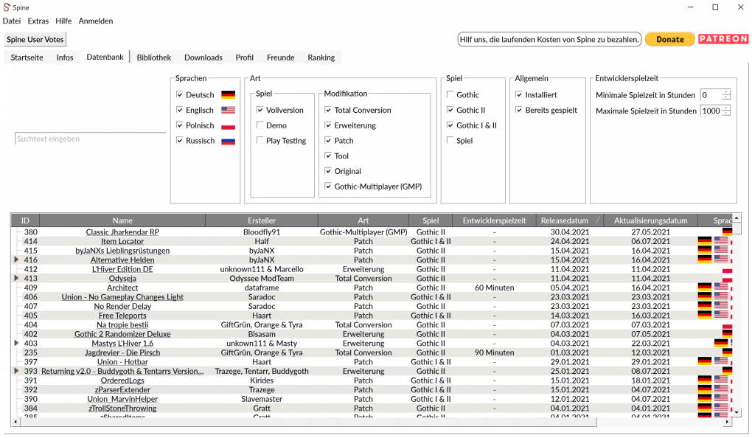Toggle the Bereits gespielt checkbox
752x438 pixels.
click(x=519, y=110)
